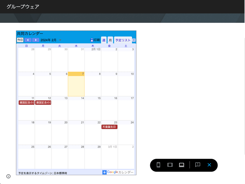Switch to the 週 tab
The image size is (245, 184).
[x=104, y=40]
